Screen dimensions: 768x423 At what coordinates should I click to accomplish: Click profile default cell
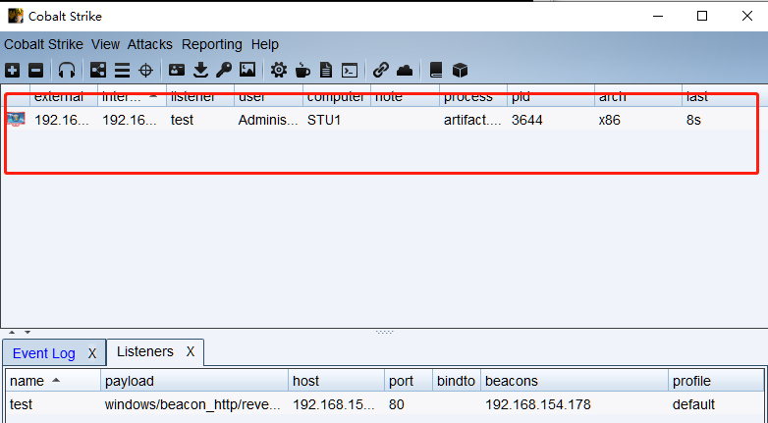point(716,405)
